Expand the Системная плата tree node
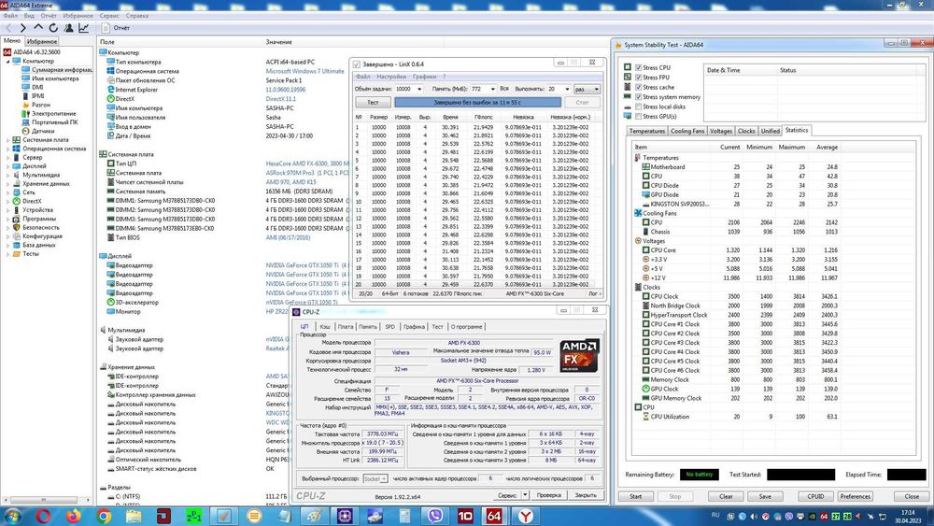This screenshot has width=934, height=526. 7,139
